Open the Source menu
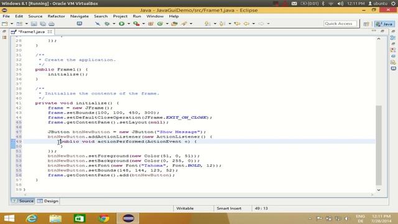Screen dimensions: 398x224 [35, 16]
